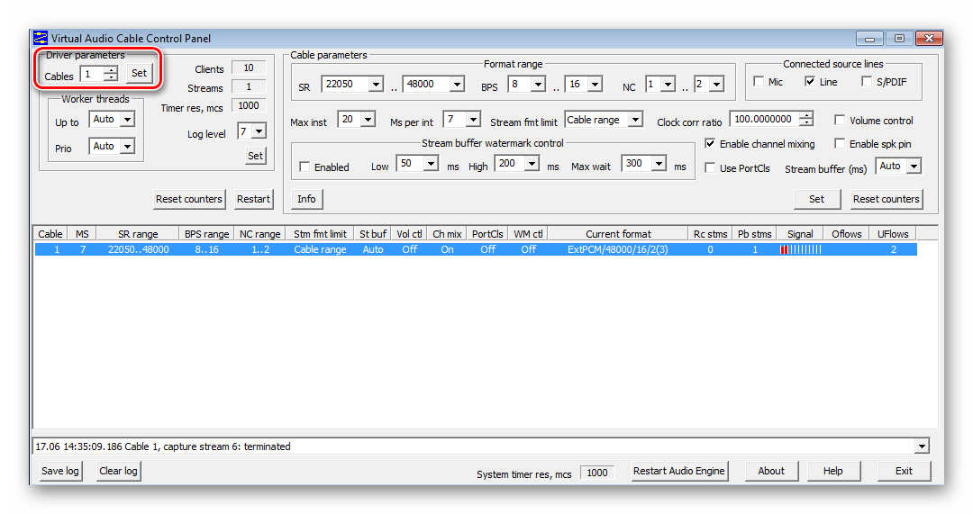Enable the Mic source line checkbox
973x514 pixels.
(x=759, y=82)
